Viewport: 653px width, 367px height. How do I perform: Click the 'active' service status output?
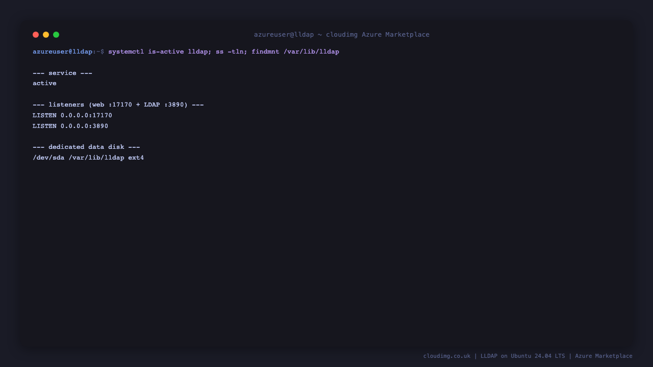point(44,83)
